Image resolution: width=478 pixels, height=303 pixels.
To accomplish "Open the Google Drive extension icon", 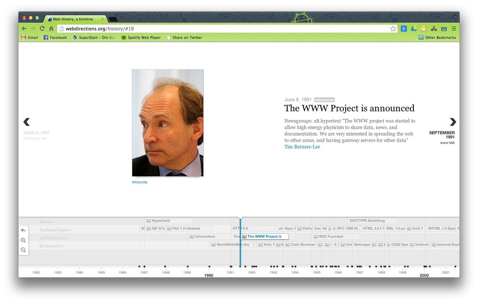I will click(x=413, y=29).
